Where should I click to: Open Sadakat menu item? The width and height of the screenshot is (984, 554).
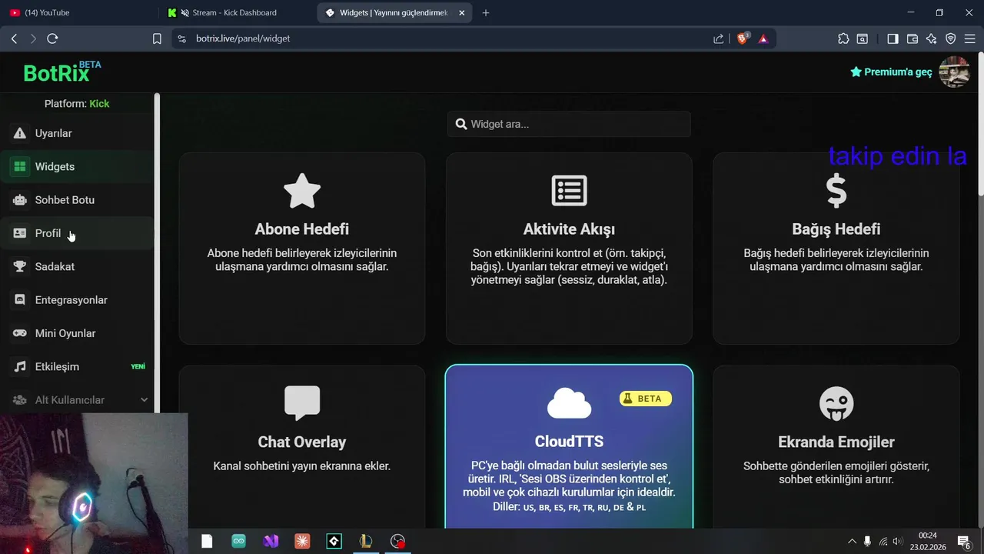pyautogui.click(x=77, y=266)
